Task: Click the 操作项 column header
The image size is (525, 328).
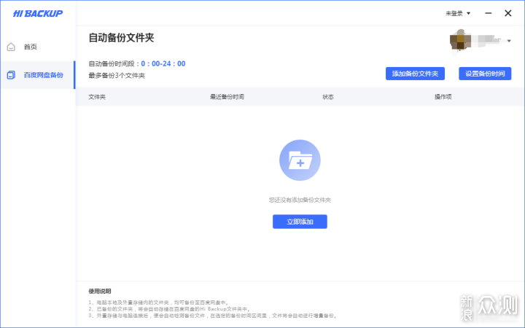Action: coord(443,97)
